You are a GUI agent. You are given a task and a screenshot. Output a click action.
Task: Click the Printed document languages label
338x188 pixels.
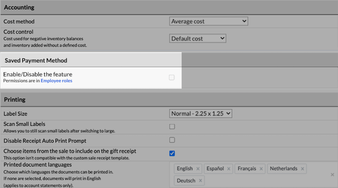(37, 165)
